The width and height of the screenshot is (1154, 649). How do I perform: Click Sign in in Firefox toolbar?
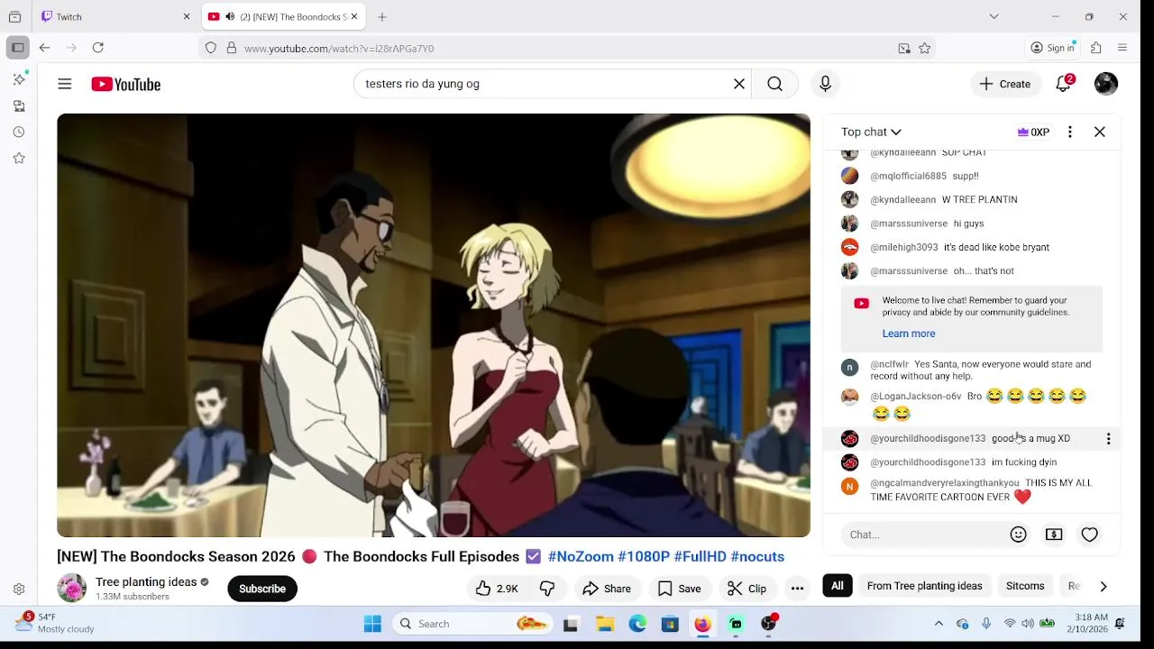[x=1052, y=48]
